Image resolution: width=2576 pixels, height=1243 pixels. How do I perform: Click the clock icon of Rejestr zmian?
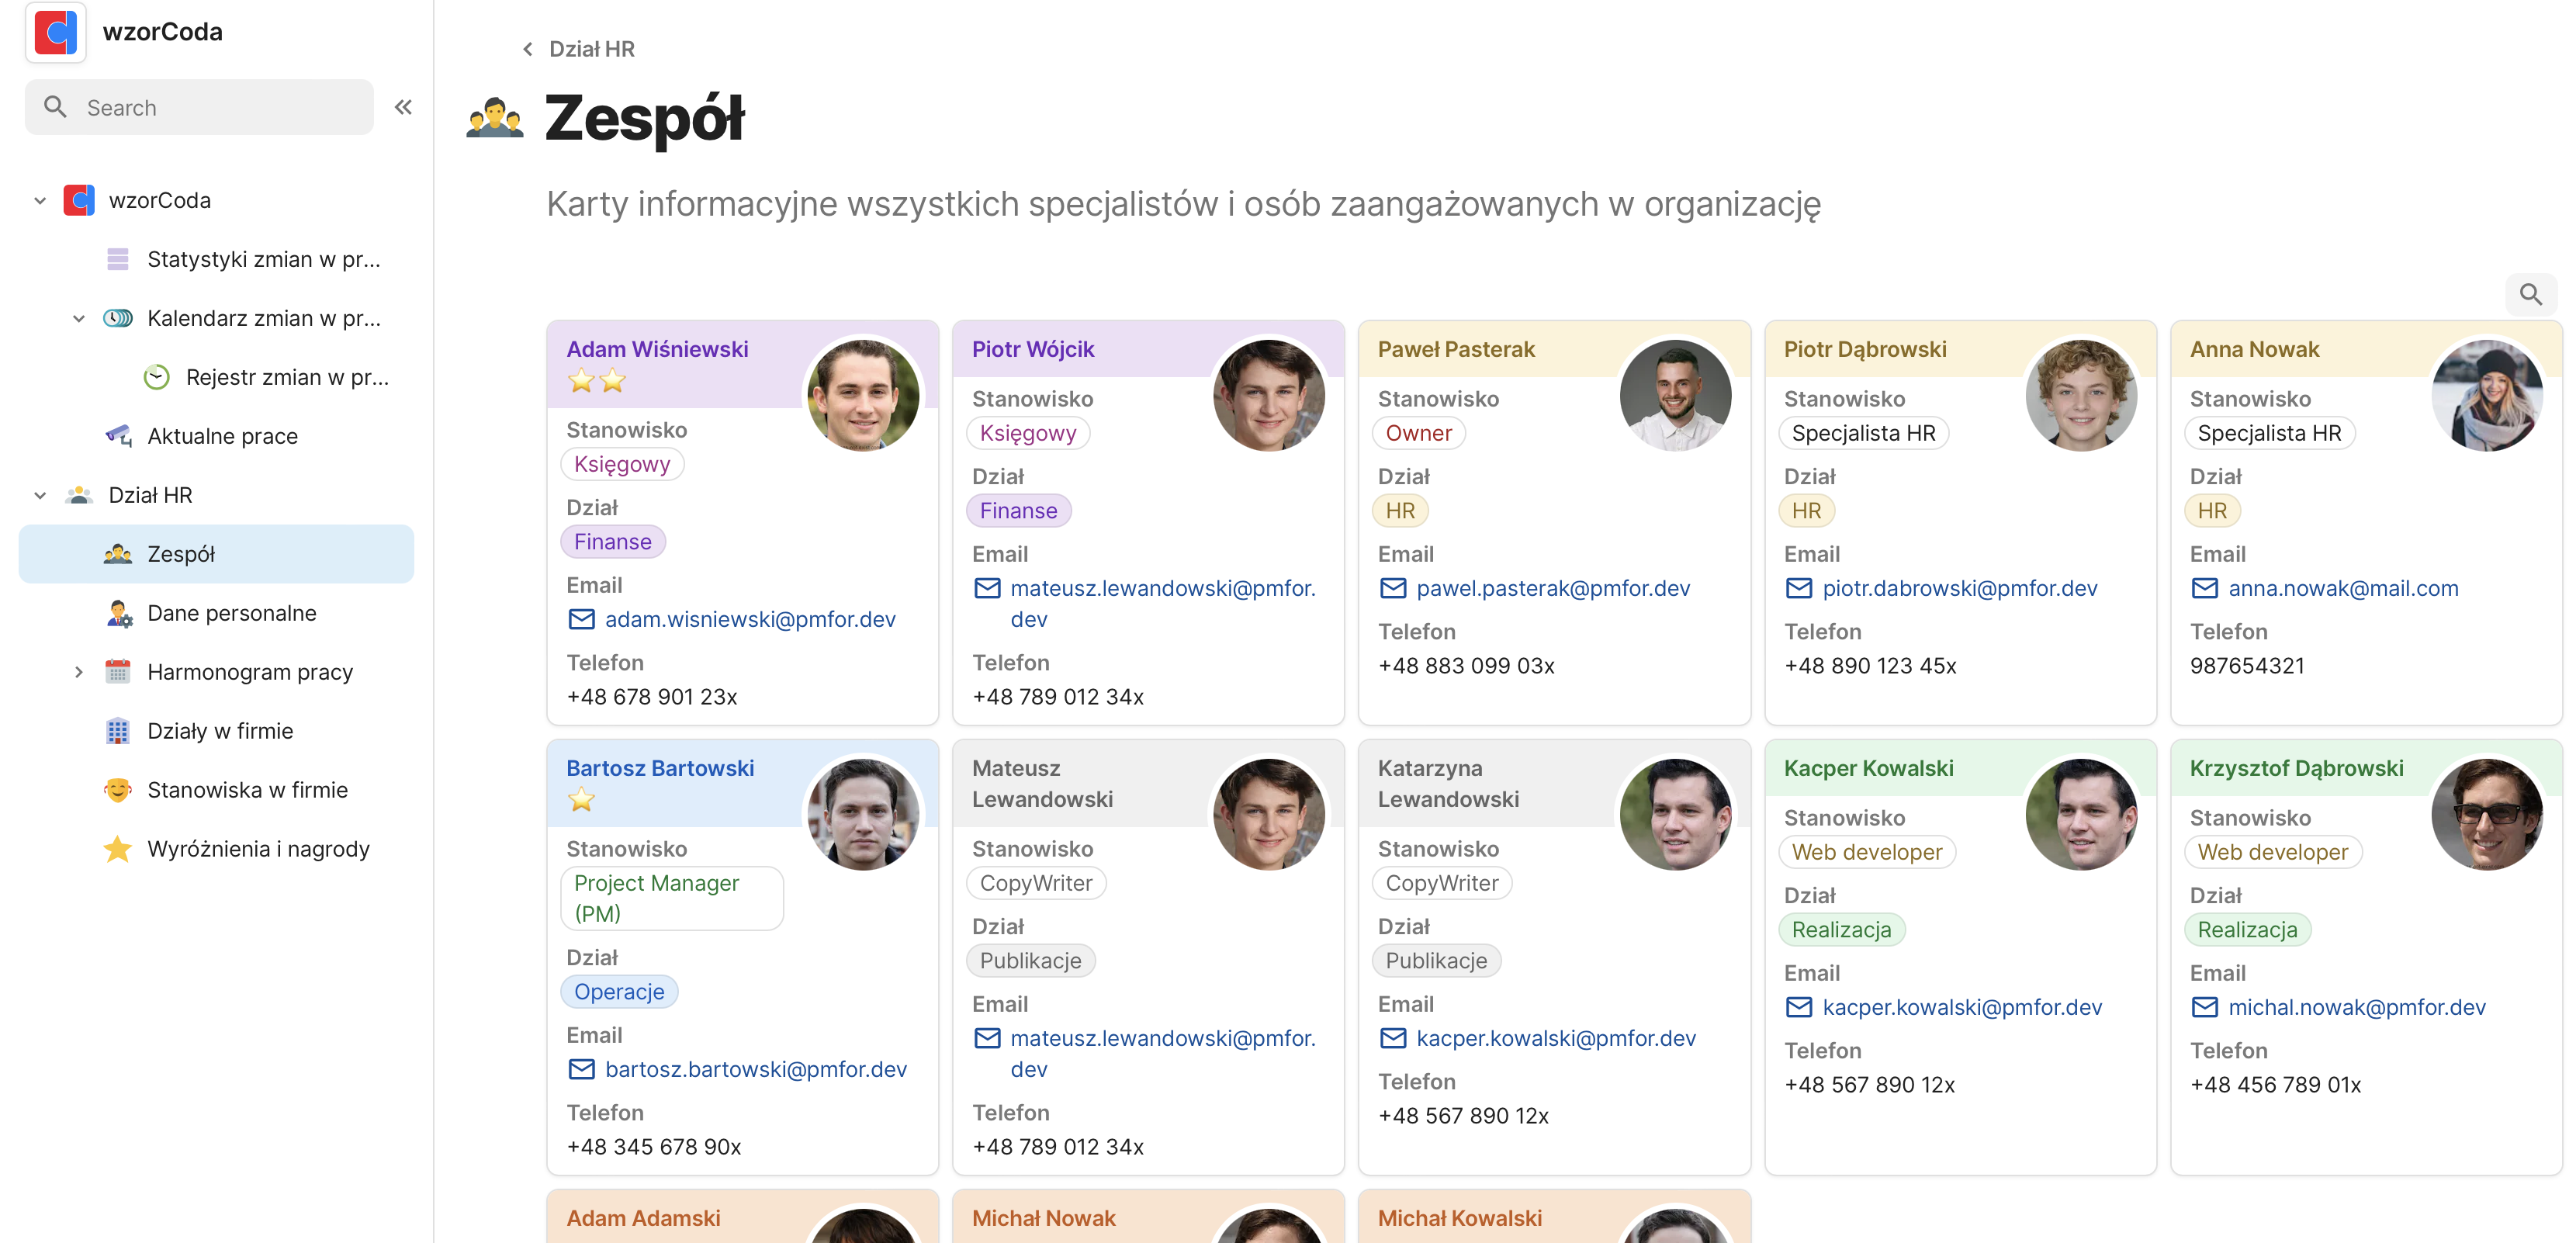pos(157,377)
